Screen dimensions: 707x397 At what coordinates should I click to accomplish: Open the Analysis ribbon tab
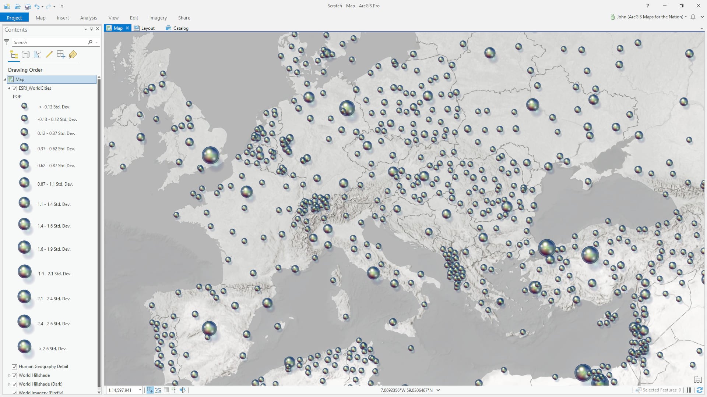pyautogui.click(x=88, y=18)
